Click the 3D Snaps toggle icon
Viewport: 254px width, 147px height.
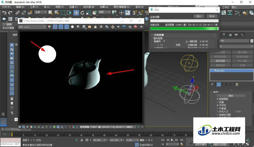[135, 13]
